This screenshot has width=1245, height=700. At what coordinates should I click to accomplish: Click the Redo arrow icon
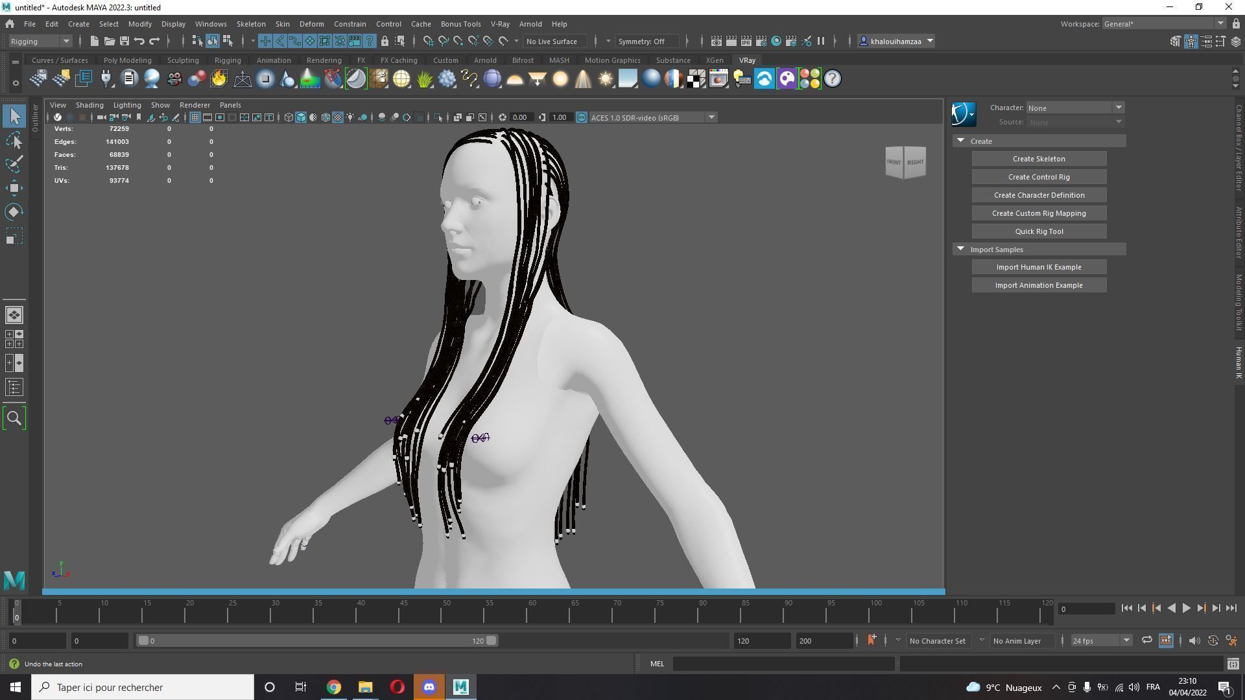154,41
